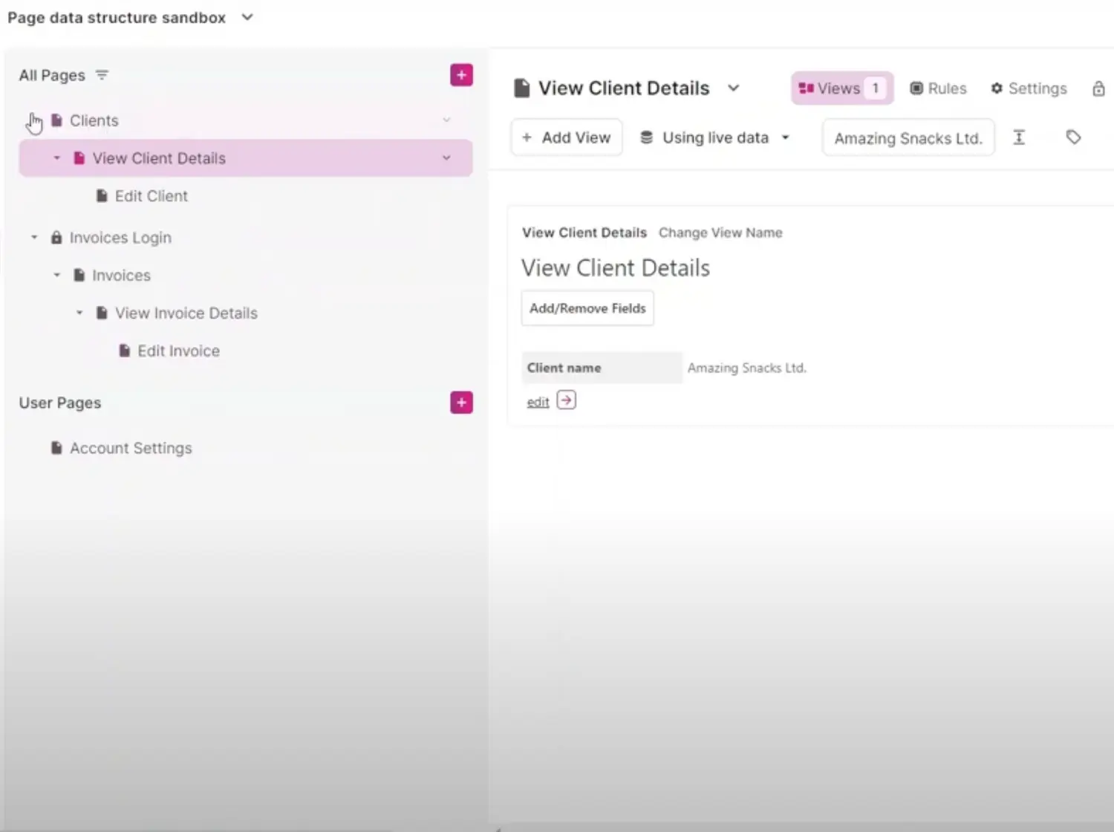The image size is (1114, 832).
Task: Click the tag icon in the view toolbar
Action: pos(1073,137)
